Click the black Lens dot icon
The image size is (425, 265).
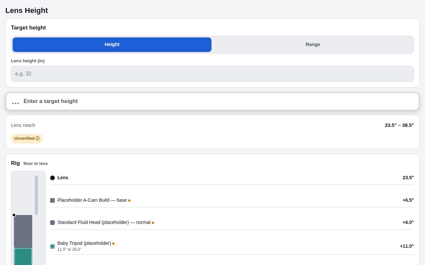pos(52,178)
